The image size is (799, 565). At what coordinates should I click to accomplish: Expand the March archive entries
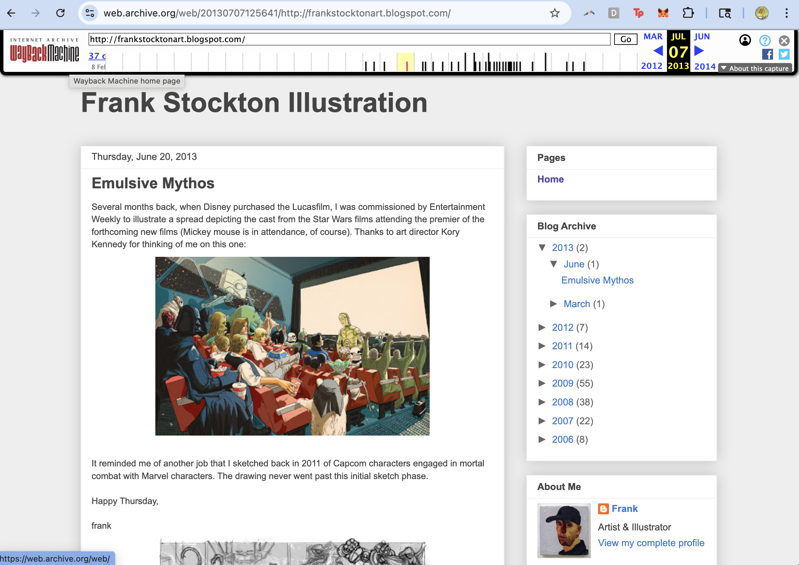[553, 304]
